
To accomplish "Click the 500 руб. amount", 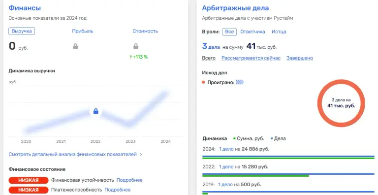I will pos(251,185).
